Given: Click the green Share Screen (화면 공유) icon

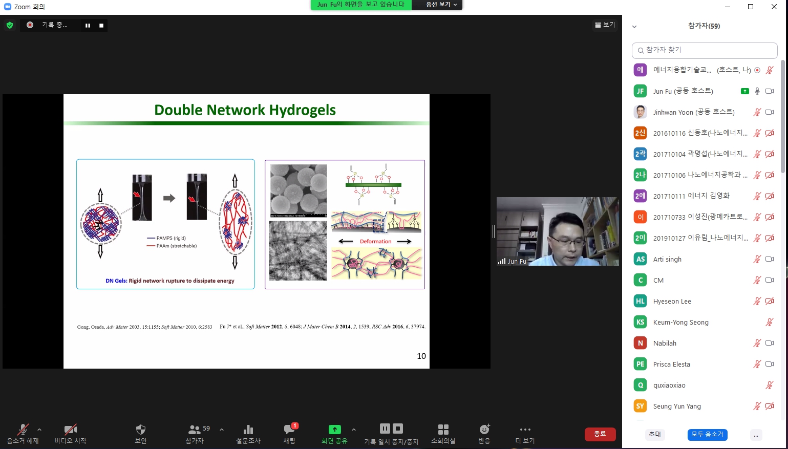Looking at the screenshot, I should point(334,430).
